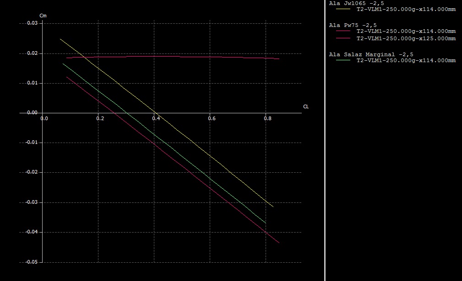Click the green line swatch under Ala Salaz Marginal
This screenshot has width=462, height=281.
[x=343, y=60]
